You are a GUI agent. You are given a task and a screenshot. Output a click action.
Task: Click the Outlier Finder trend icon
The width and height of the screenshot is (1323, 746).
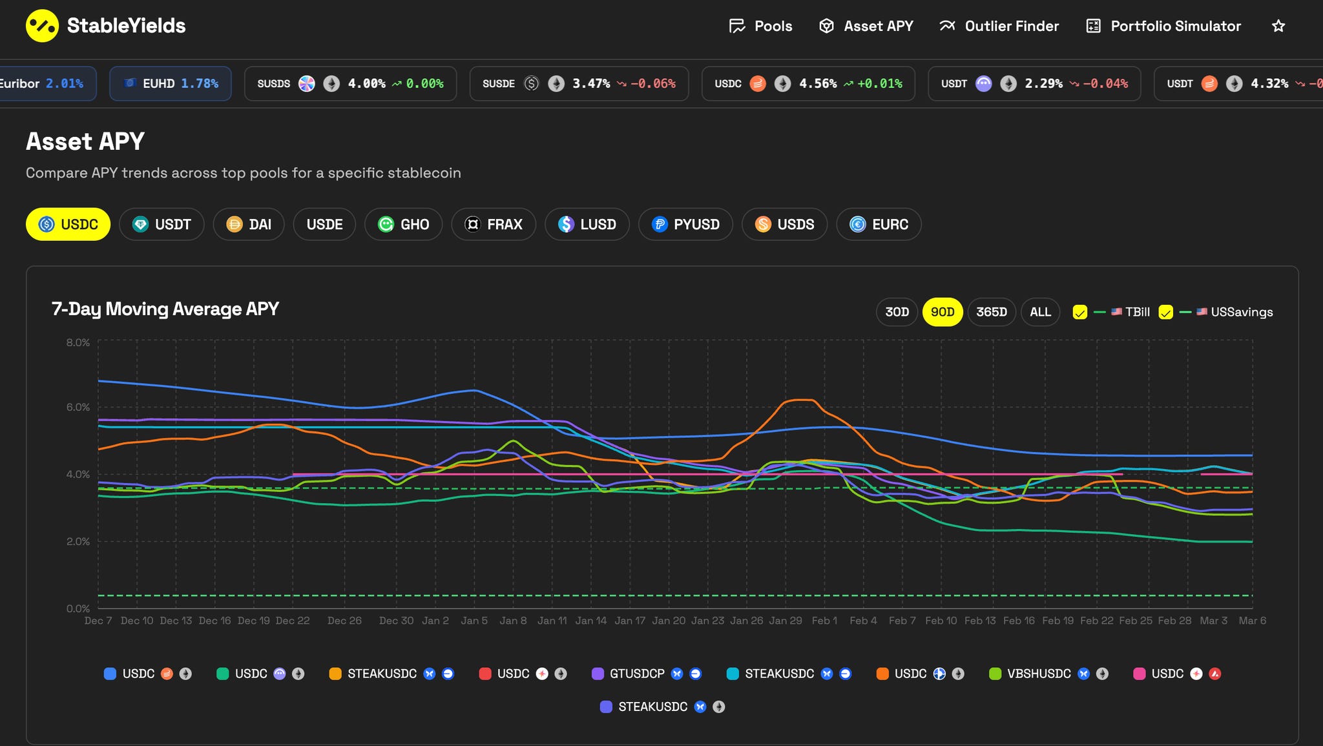click(947, 26)
